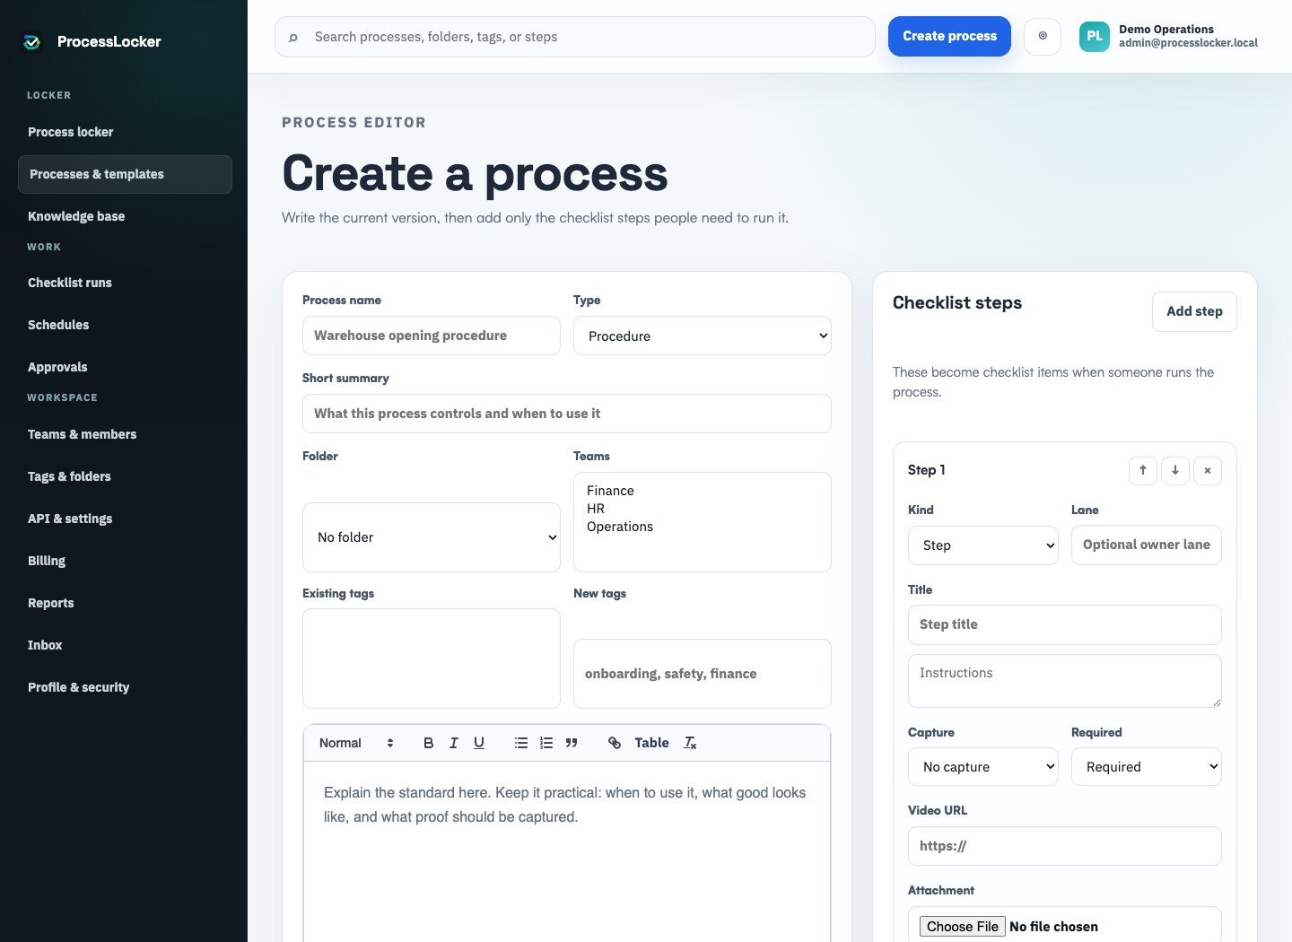Open Inbox in sidebar
1292x942 pixels.
pyautogui.click(x=125, y=645)
